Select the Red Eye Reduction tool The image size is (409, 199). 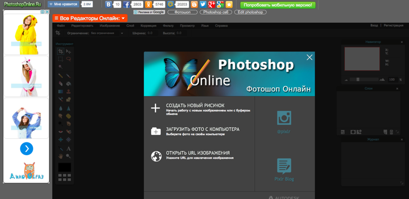click(x=60, y=132)
